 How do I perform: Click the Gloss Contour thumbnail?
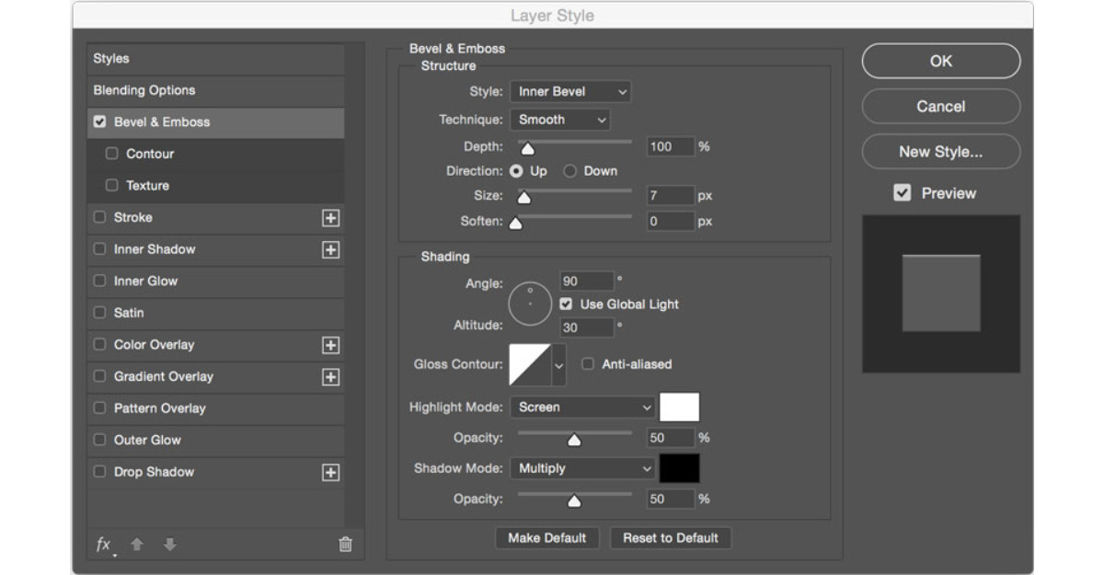(x=530, y=364)
